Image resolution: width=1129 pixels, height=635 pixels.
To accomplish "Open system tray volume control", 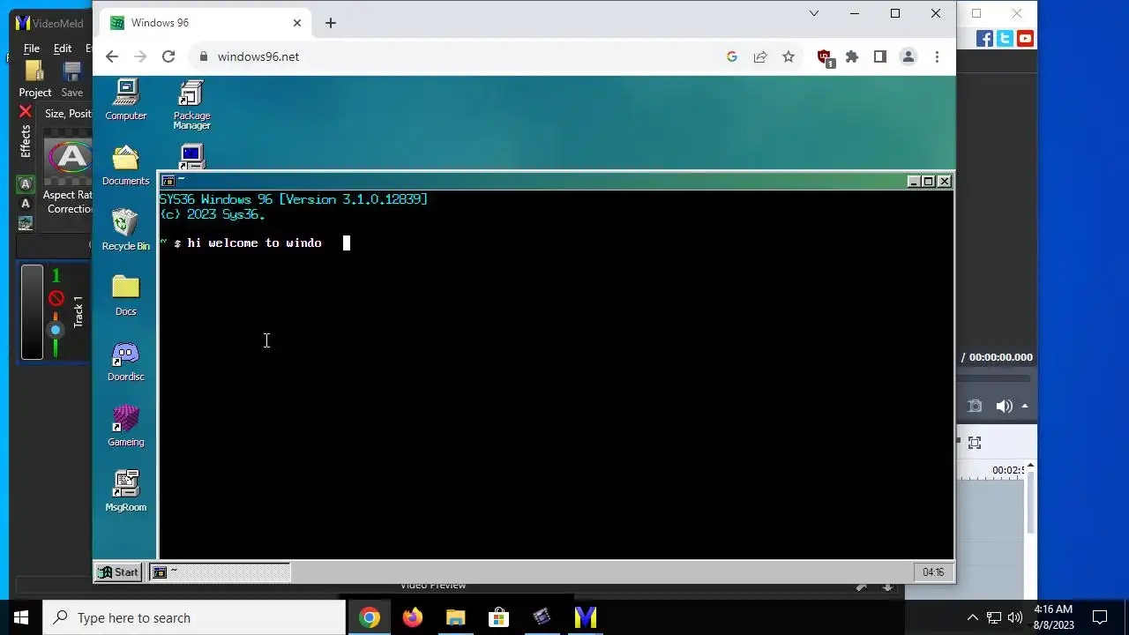I will tap(1014, 617).
